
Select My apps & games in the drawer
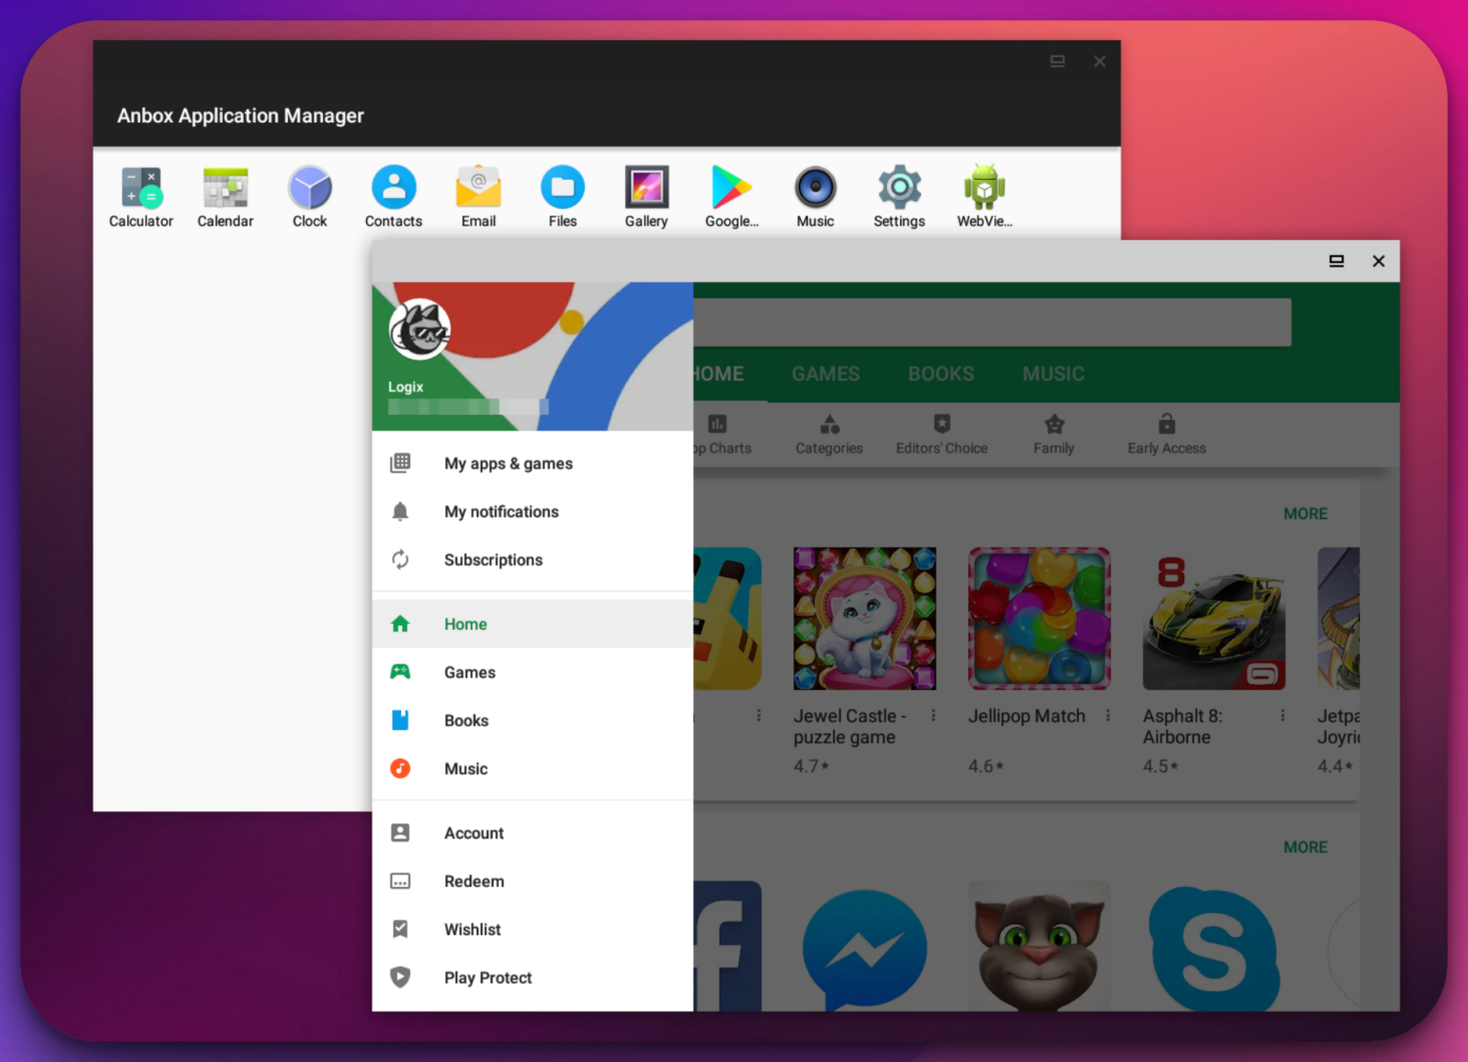508,464
